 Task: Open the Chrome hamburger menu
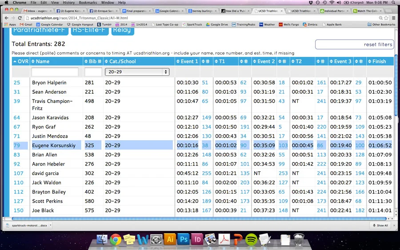point(394,18)
